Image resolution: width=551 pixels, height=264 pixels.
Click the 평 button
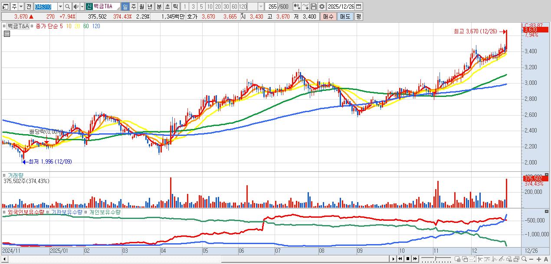point(358,16)
